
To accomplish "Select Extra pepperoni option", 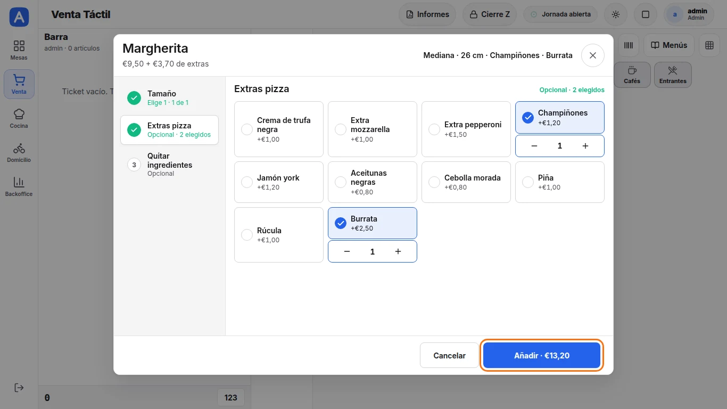I will pyautogui.click(x=466, y=129).
